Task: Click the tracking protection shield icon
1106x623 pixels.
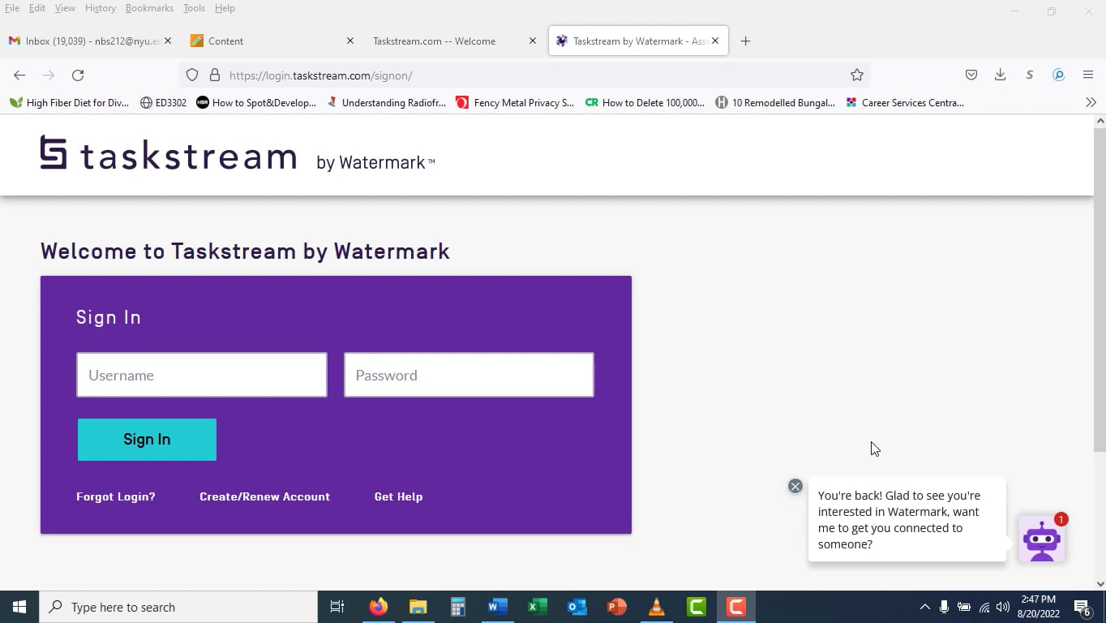Action: pyautogui.click(x=192, y=75)
